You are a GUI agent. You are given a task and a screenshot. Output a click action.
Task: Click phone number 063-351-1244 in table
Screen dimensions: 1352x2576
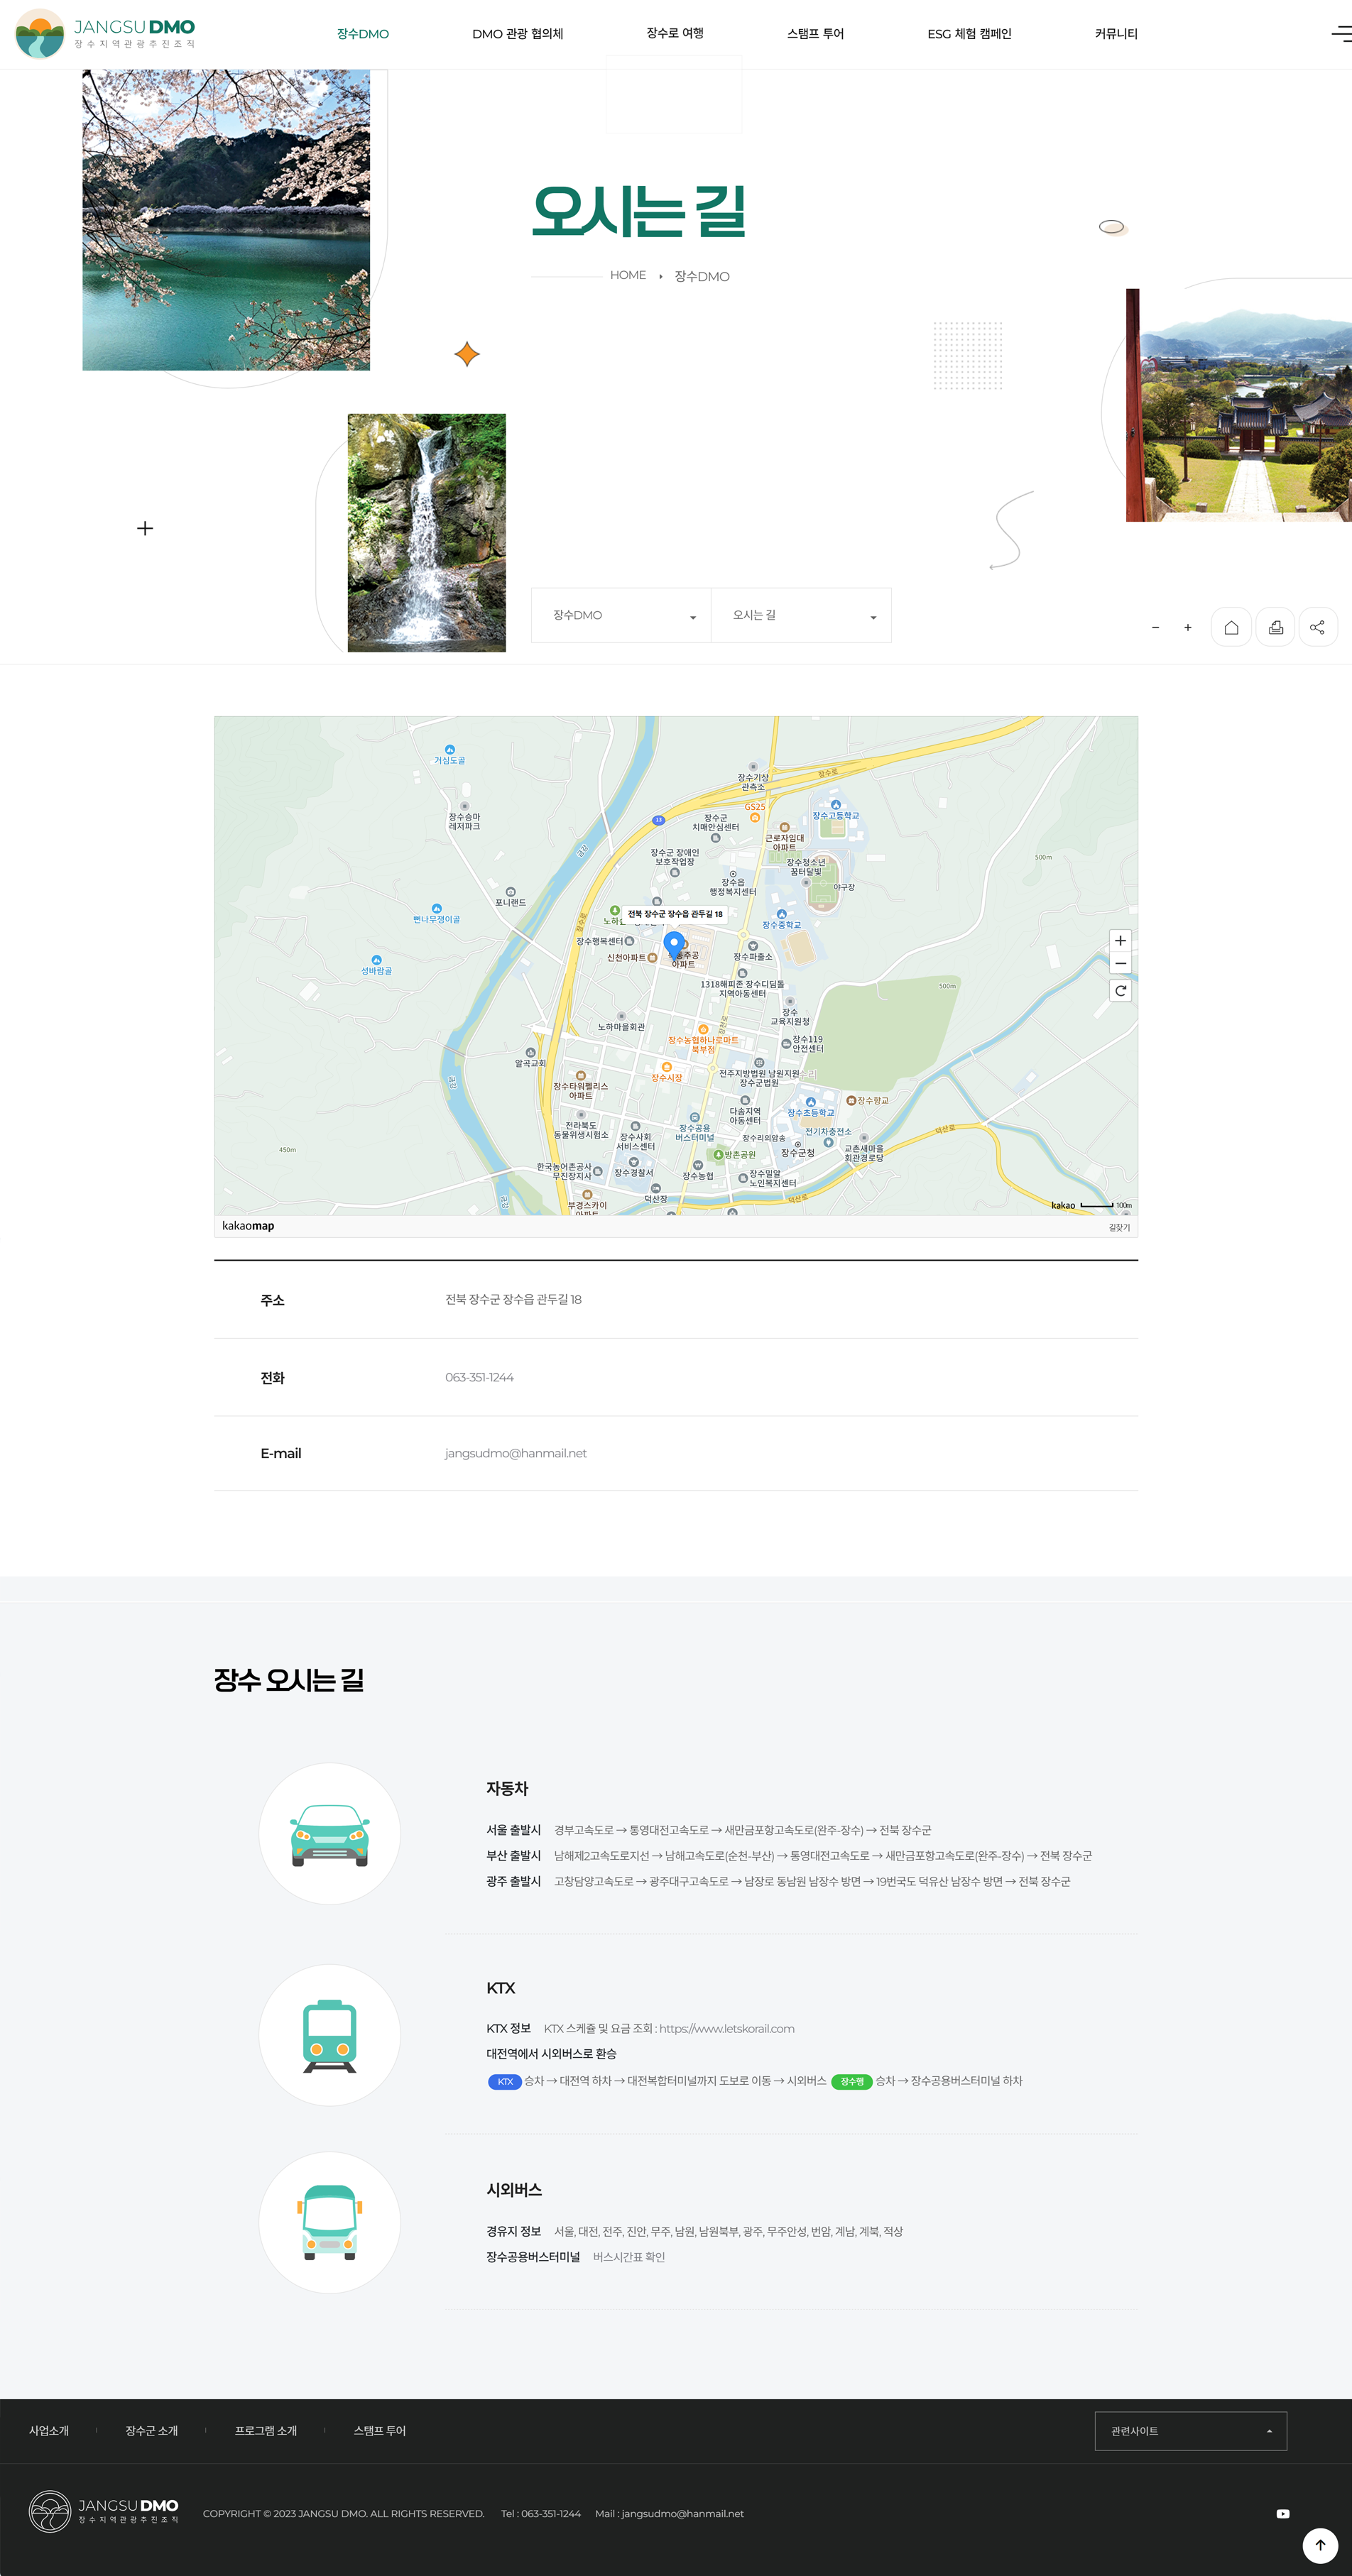tap(479, 1377)
